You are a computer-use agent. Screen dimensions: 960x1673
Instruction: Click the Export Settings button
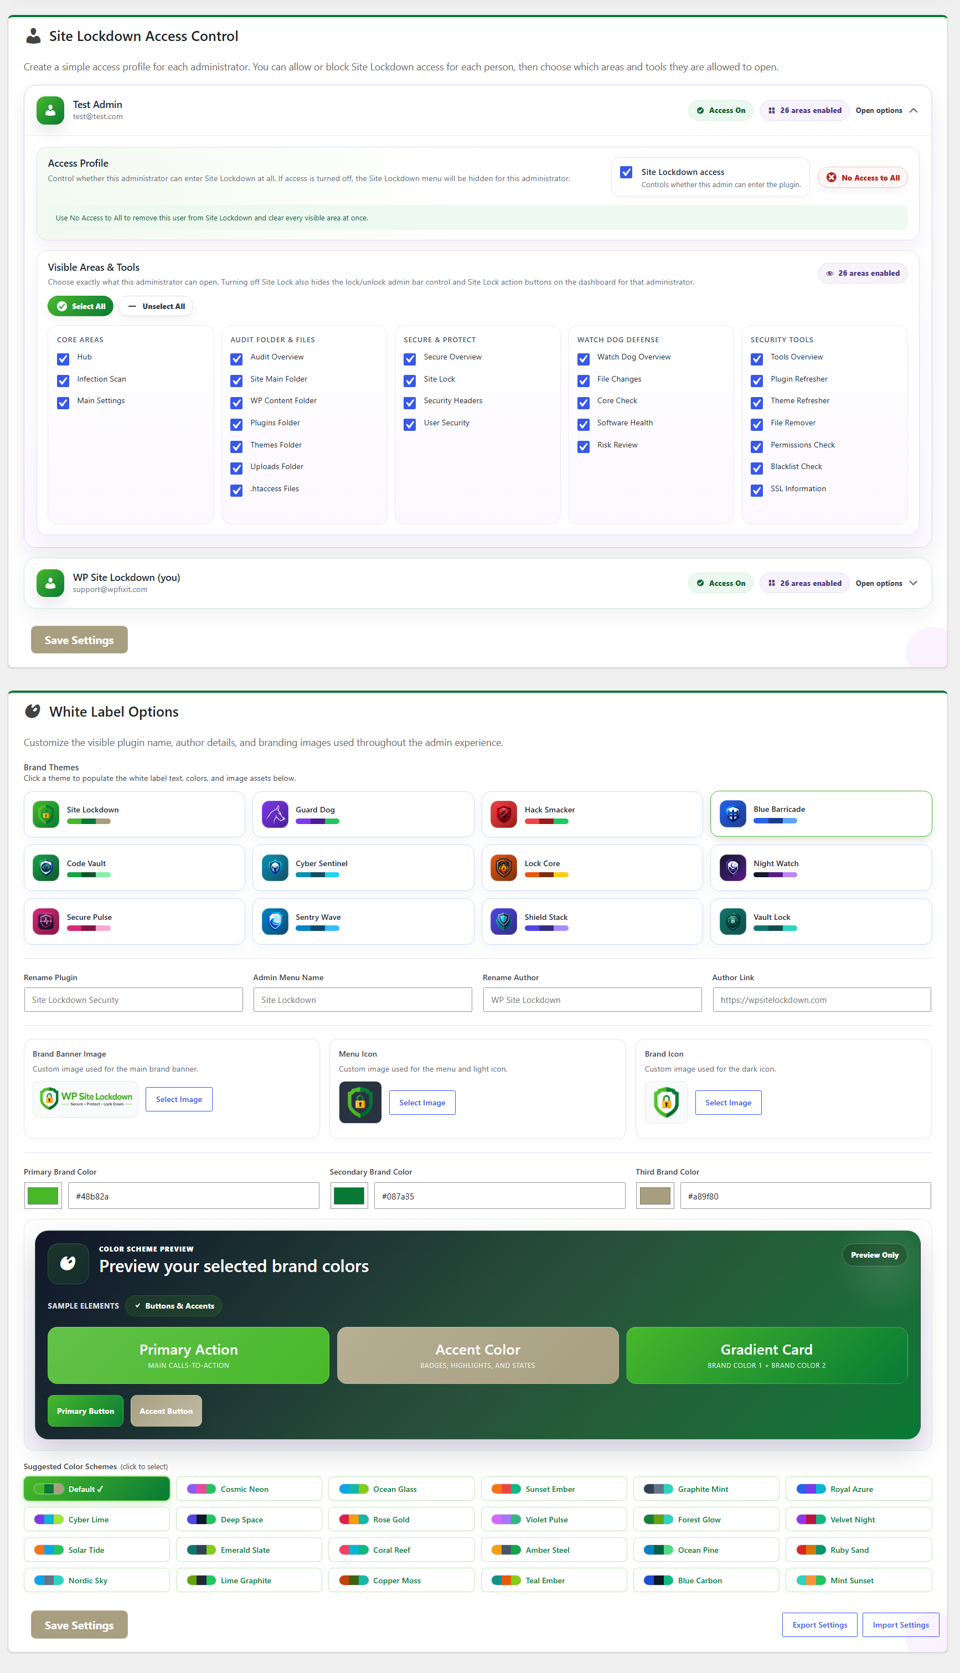tap(819, 1624)
